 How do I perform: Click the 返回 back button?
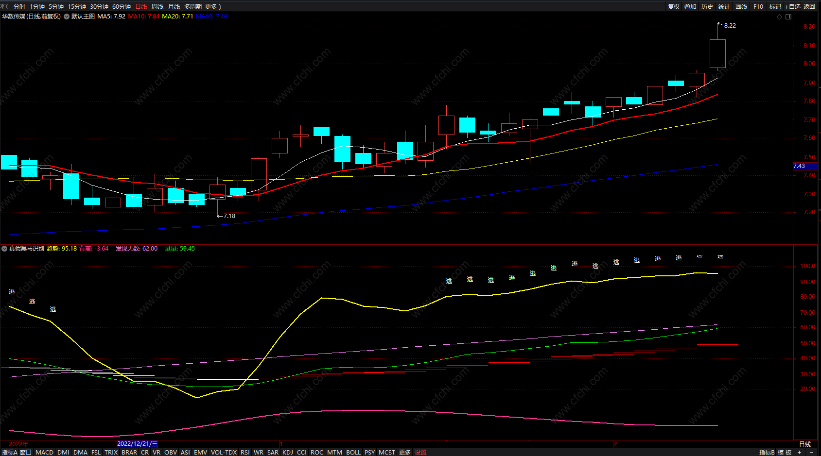click(809, 7)
